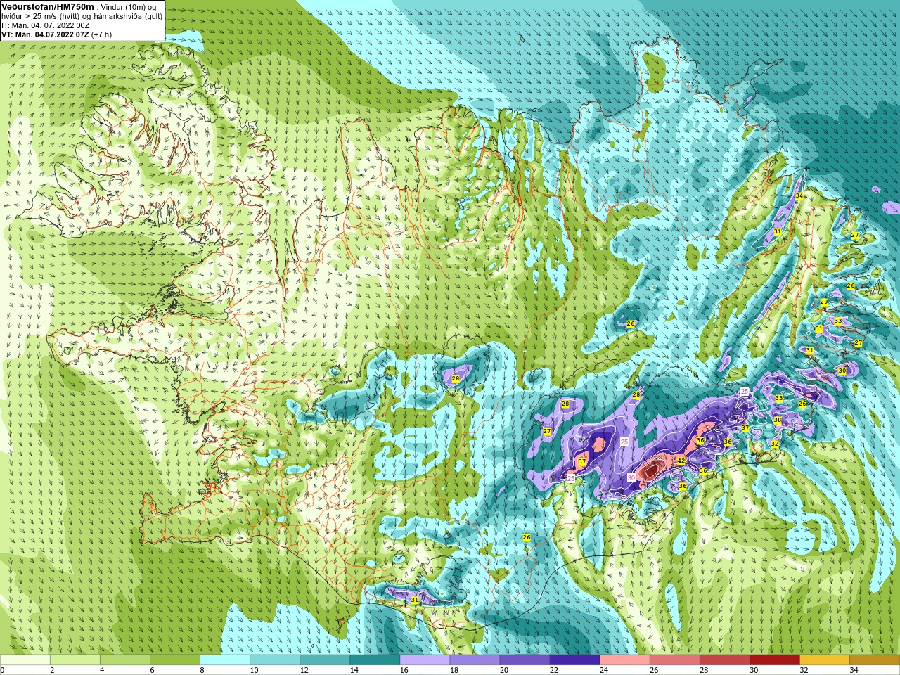Select the 8–10 m/s light cyan legend swatch
900x675 pixels.
coord(225,660)
